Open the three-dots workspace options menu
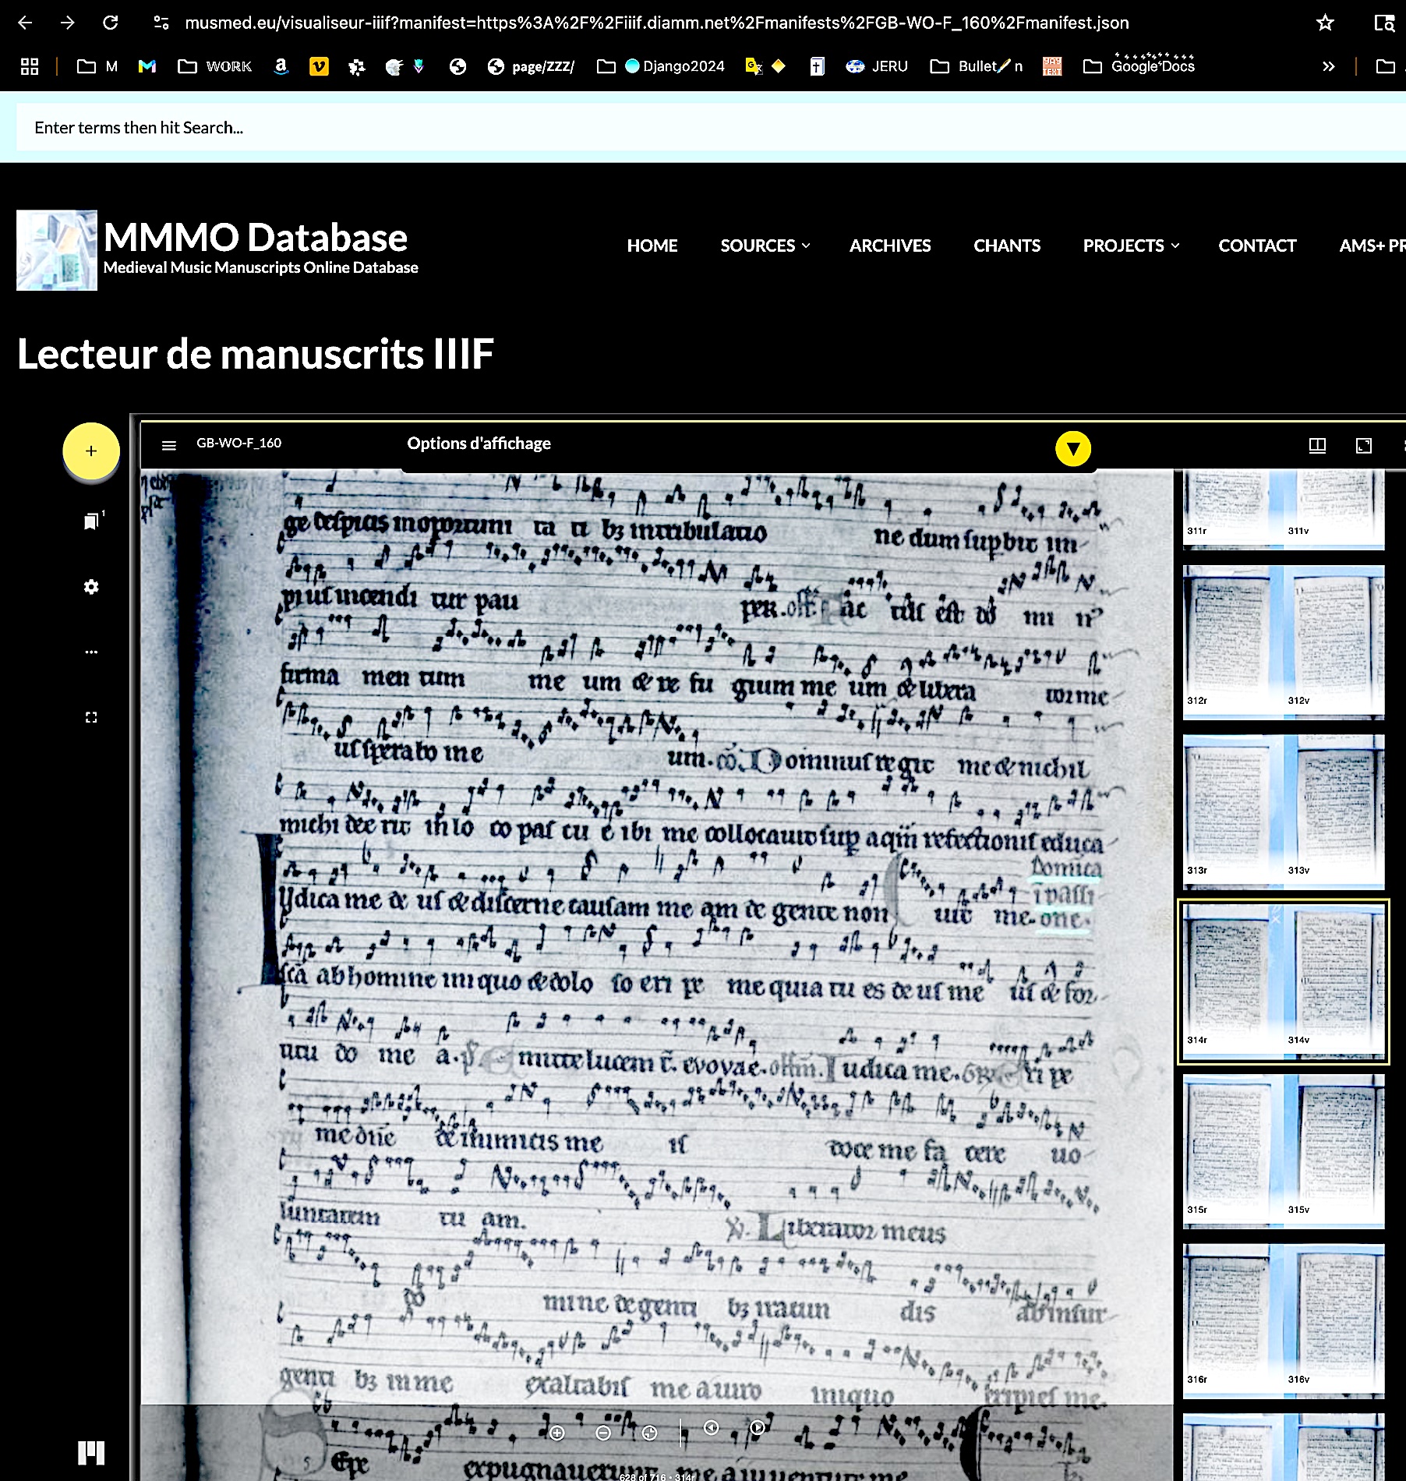 91,652
